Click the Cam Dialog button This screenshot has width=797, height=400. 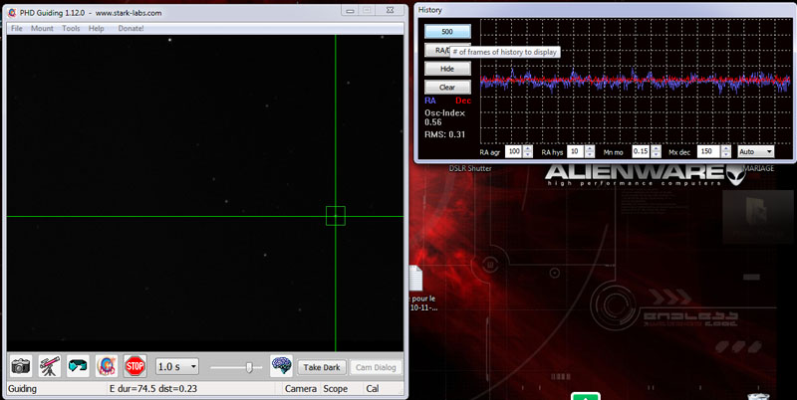tap(376, 367)
